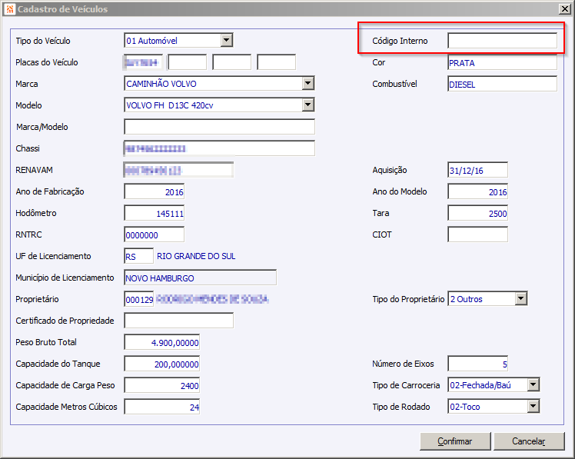
Task: Select the Capacidade do Tanque field
Action: pyautogui.click(x=161, y=364)
